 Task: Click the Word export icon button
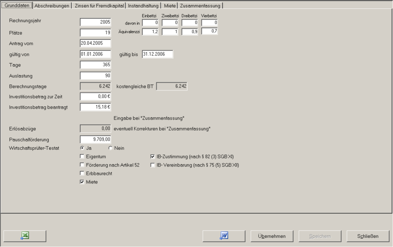[x=224, y=236]
